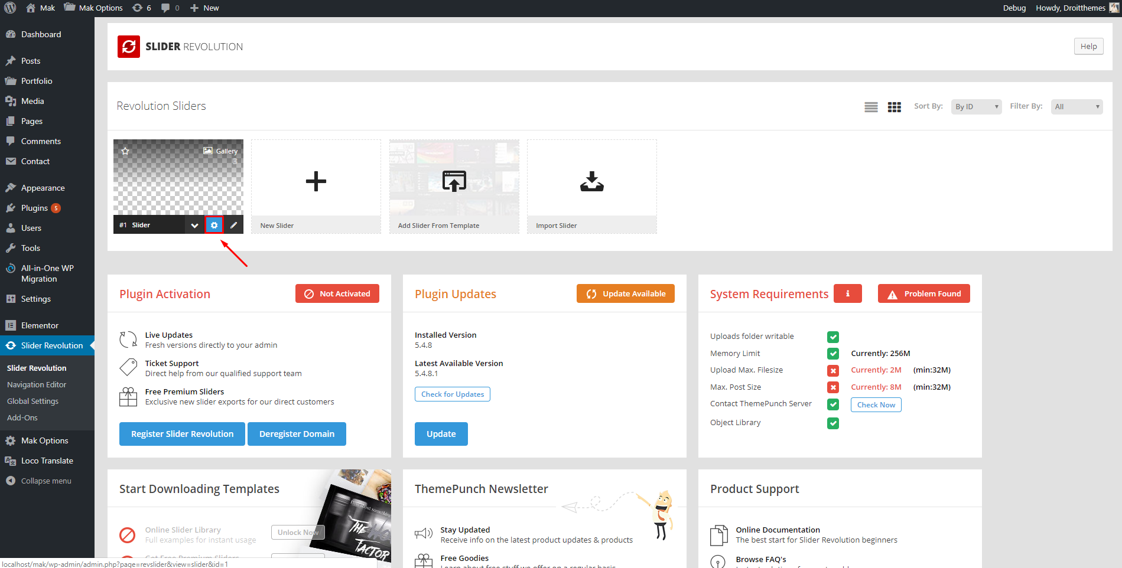Click the Slider Revolution red logo
The width and height of the screenshot is (1122, 568).
pyautogui.click(x=129, y=47)
